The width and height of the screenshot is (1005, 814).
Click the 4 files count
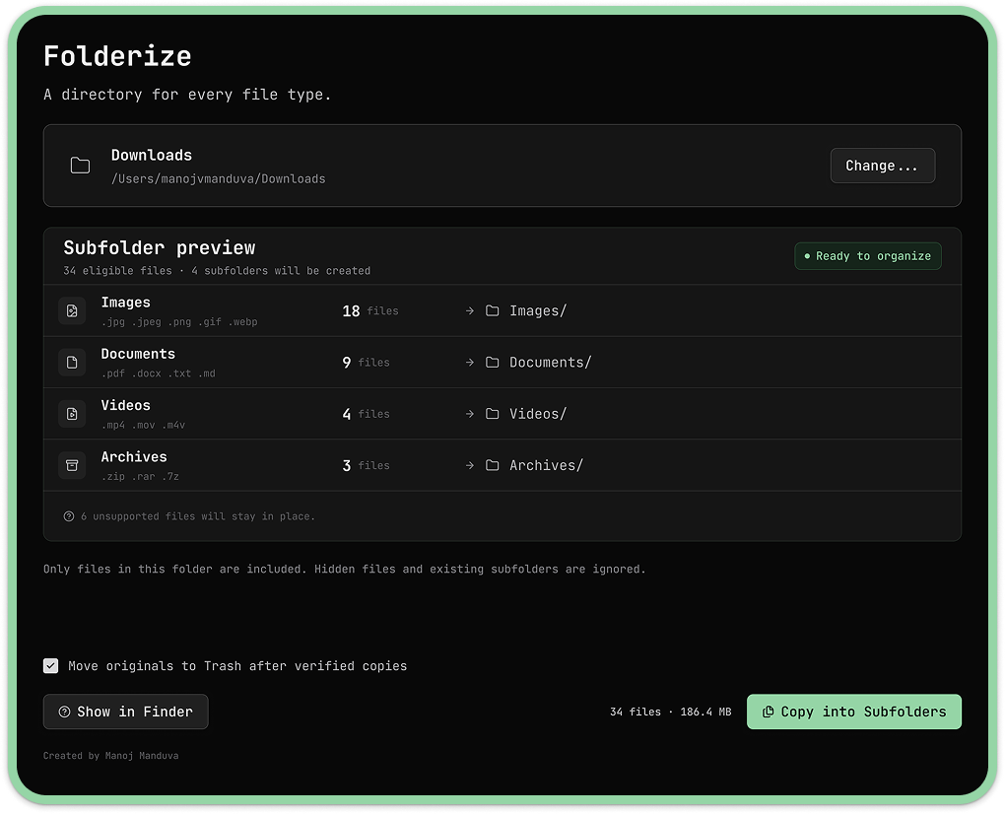coord(366,414)
